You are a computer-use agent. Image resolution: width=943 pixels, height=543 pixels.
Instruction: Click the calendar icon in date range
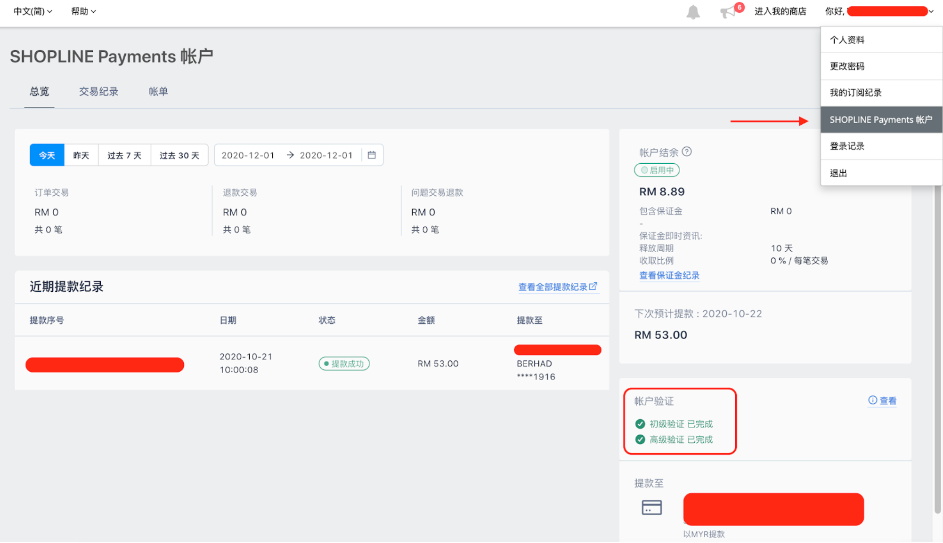[x=372, y=155]
